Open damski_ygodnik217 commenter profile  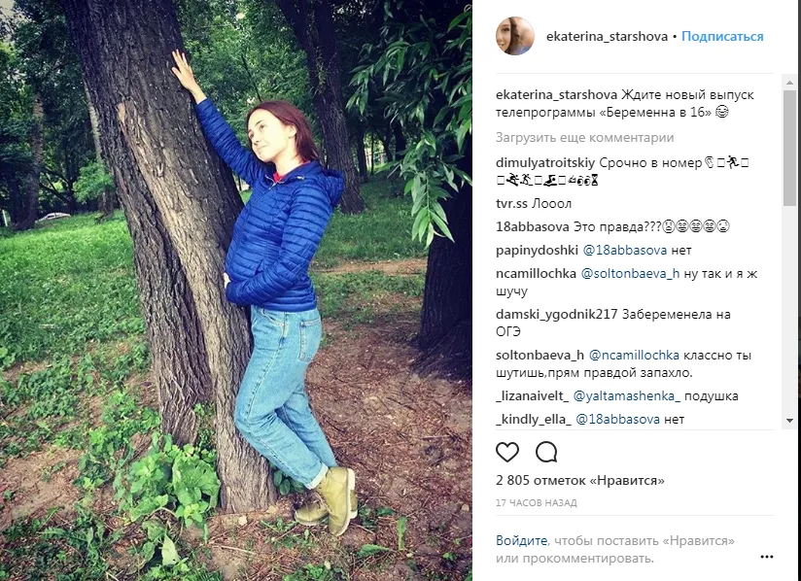[557, 315]
